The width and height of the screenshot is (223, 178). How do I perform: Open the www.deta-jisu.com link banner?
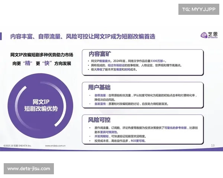click(x=29, y=169)
